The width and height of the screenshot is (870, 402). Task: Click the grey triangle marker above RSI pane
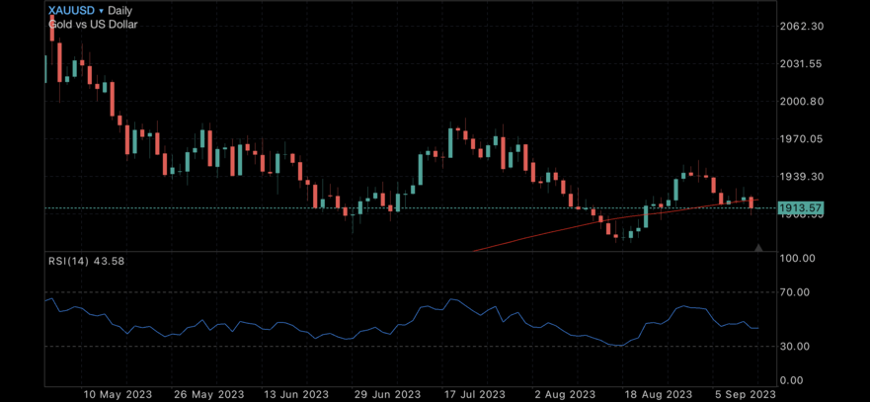[x=758, y=248]
